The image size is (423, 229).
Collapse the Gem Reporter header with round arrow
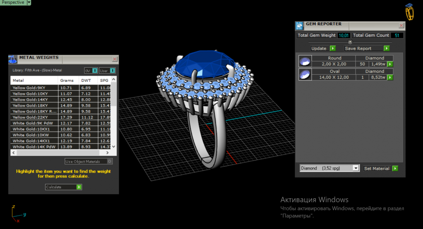[x=350, y=42]
